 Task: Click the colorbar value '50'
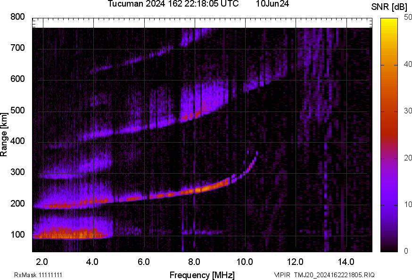408,17
